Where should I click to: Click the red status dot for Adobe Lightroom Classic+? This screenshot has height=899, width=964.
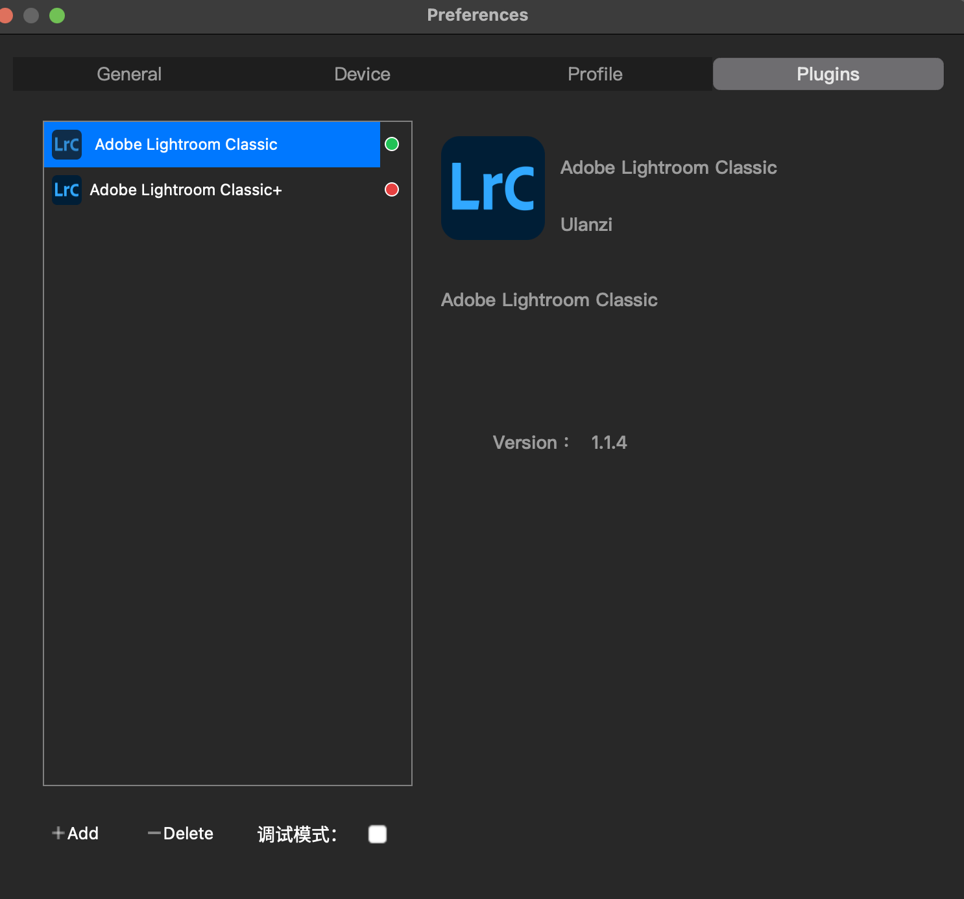(392, 189)
